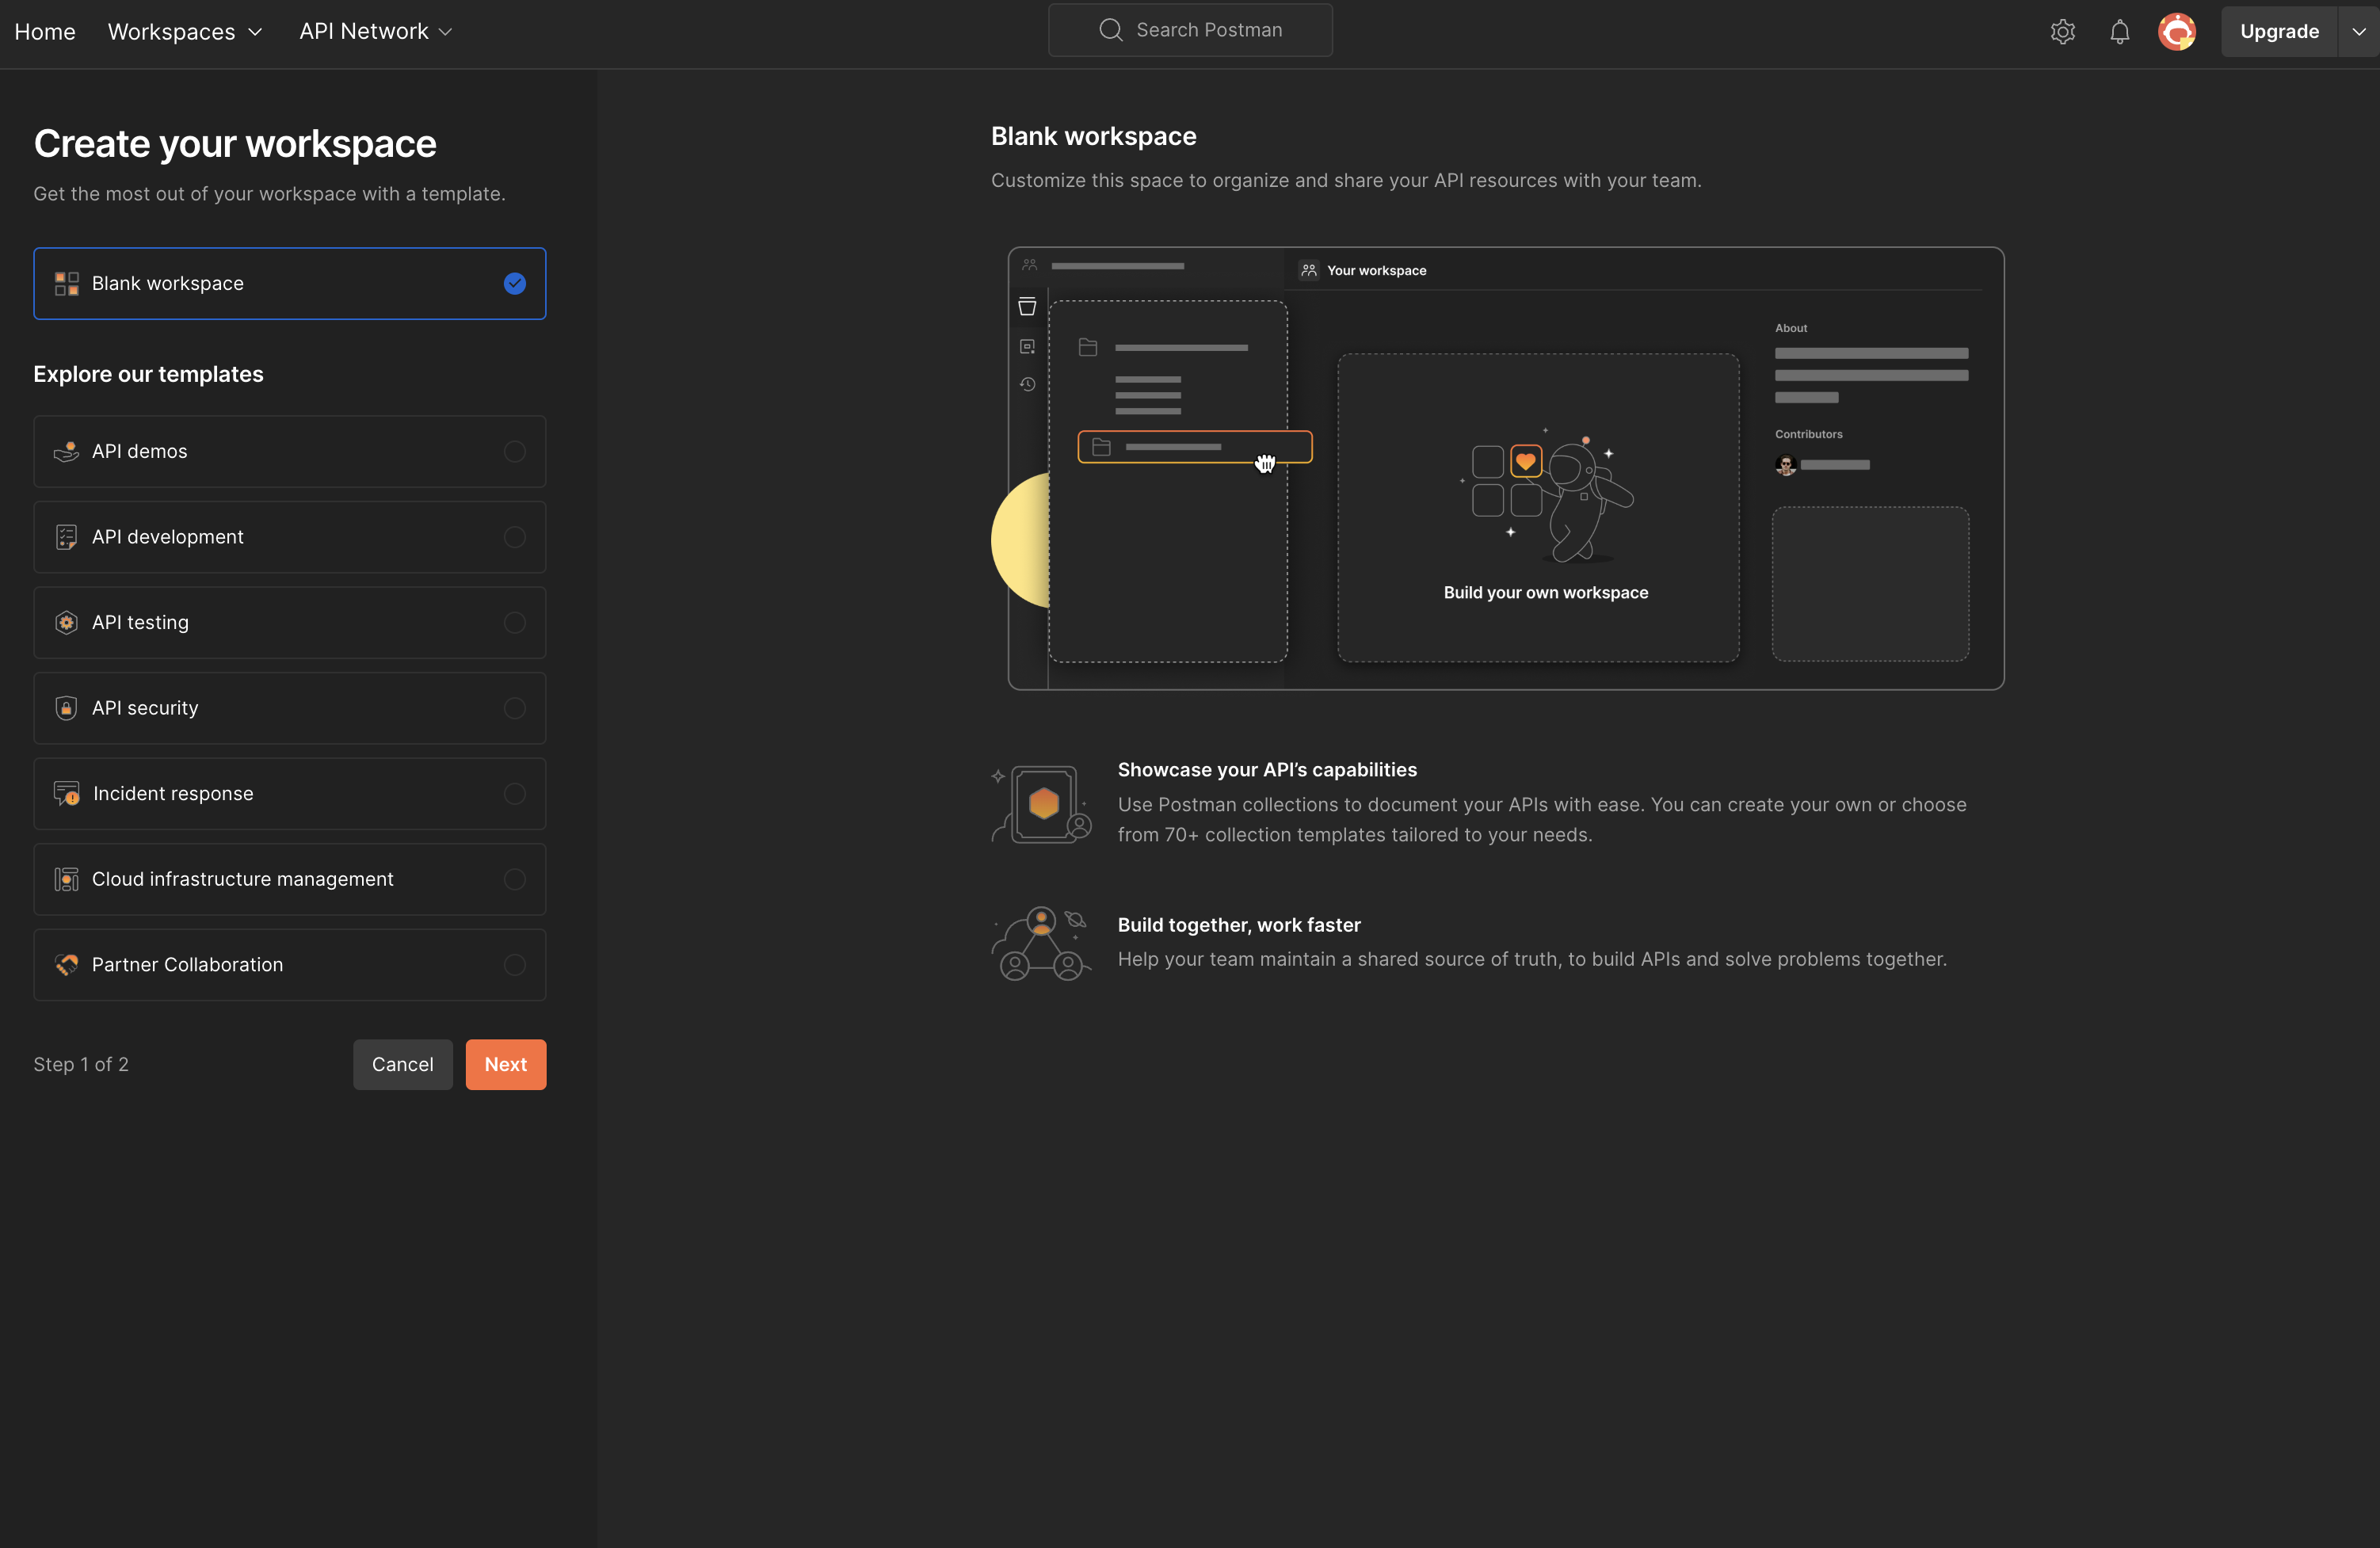Click the Incident response template icon
This screenshot has height=1548, width=2380.
(x=66, y=794)
